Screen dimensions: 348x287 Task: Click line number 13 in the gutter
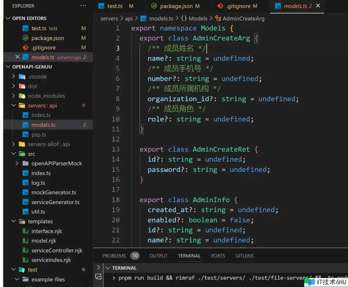[116, 149]
